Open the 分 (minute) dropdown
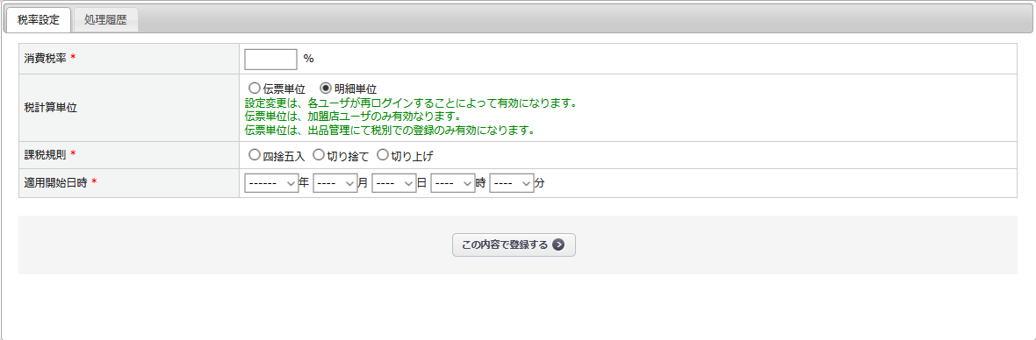This screenshot has height=340, width=1036. (x=511, y=183)
